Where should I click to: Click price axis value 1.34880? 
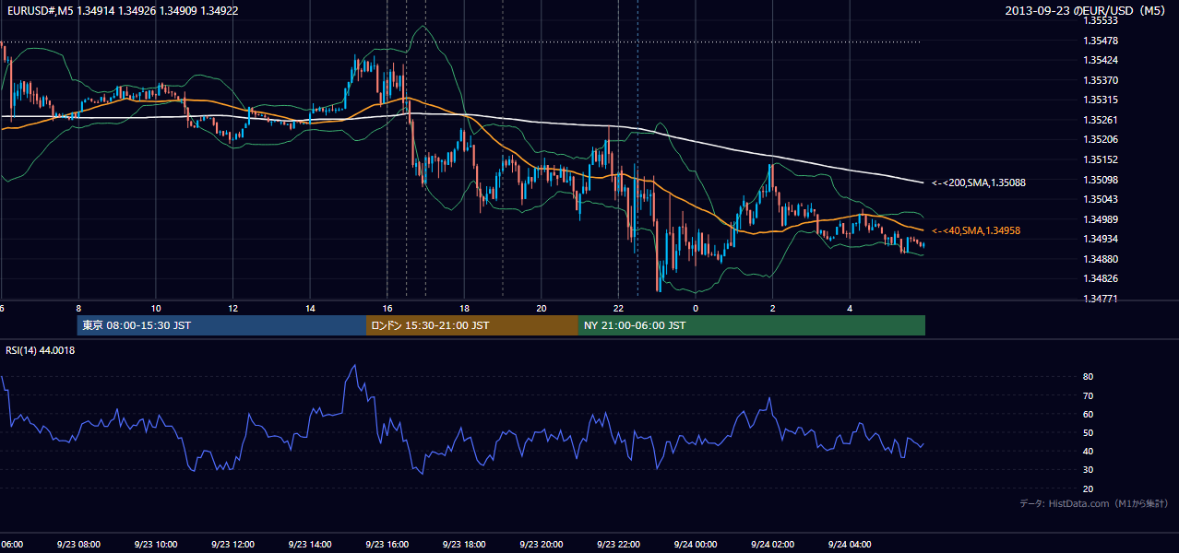[x=1102, y=259]
